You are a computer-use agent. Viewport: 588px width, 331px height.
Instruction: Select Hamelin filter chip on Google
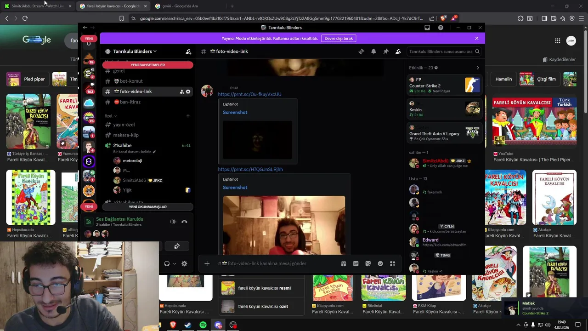click(503, 79)
